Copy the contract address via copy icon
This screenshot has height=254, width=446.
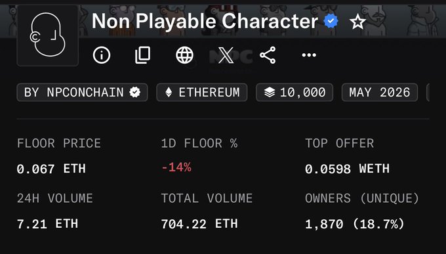click(x=142, y=55)
